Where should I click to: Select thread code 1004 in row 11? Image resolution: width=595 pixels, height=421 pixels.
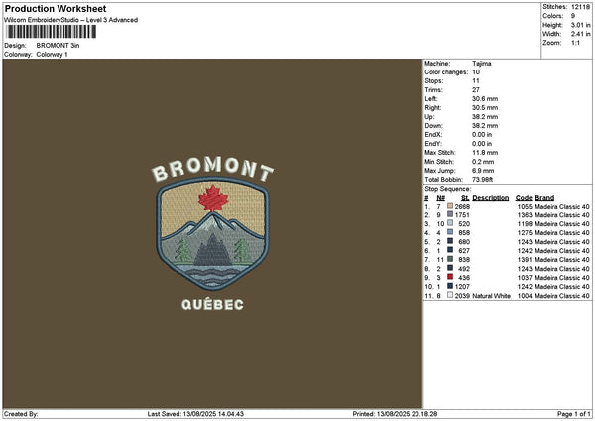[x=525, y=295]
